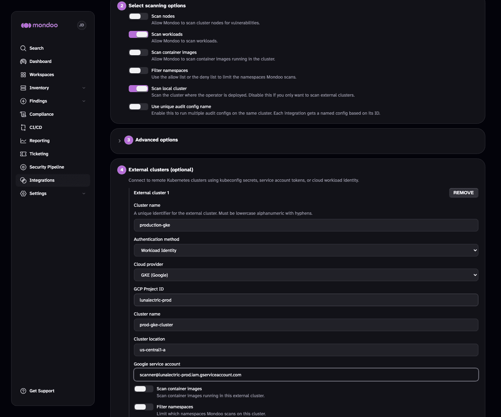This screenshot has width=501, height=417.
Task: Open the Cloud provider dropdown
Action: pos(306,275)
